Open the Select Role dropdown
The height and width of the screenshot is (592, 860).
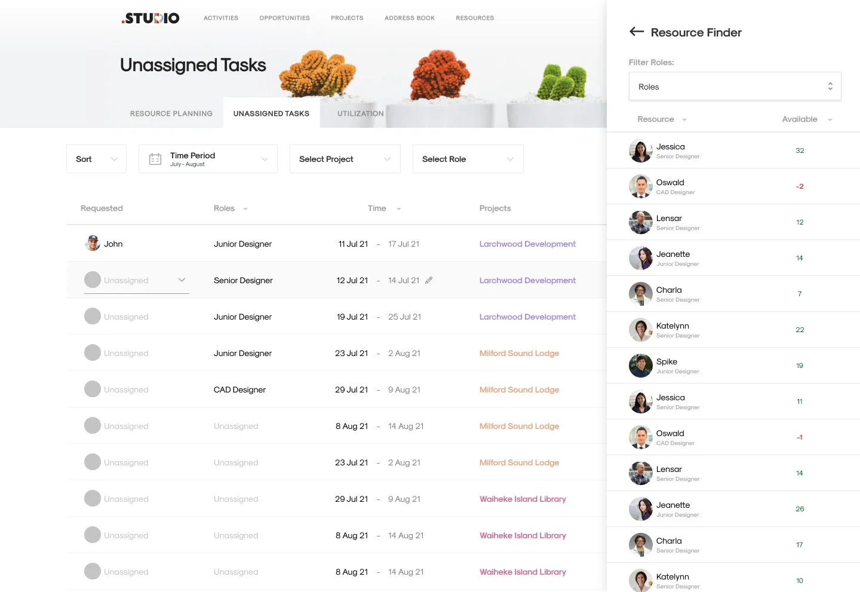pos(468,159)
